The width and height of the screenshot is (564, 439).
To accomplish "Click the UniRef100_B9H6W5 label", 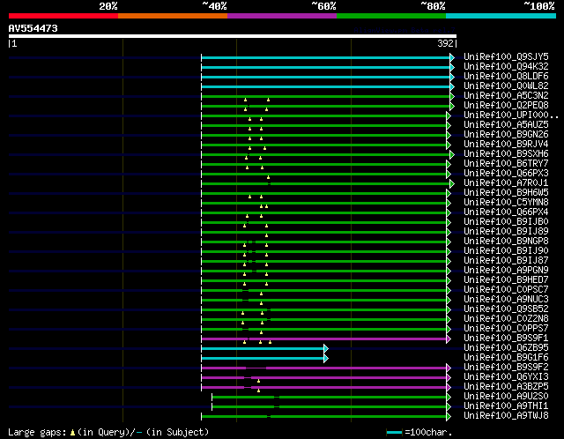I will click(506, 192).
